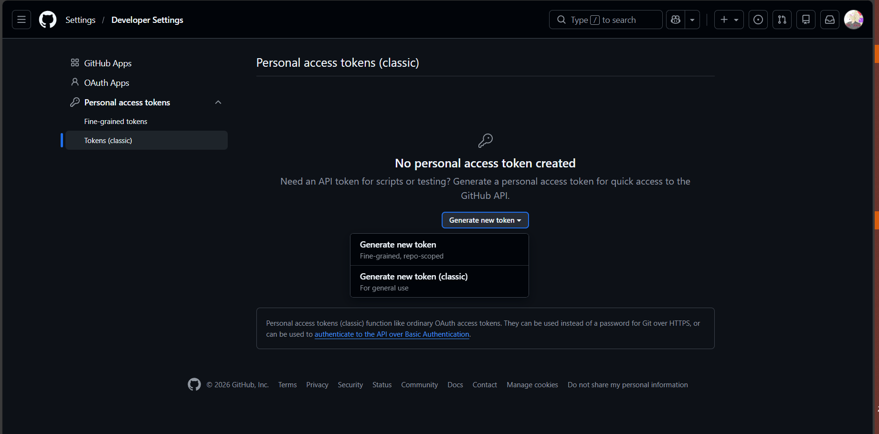Viewport: 879px width, 434px height.
Task: Open the Security footer link
Action: click(x=350, y=385)
